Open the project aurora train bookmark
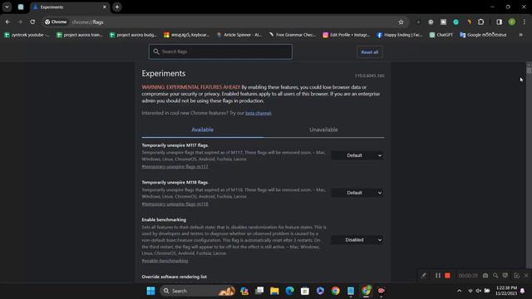Viewport: 532px width, 299px height. [80, 35]
